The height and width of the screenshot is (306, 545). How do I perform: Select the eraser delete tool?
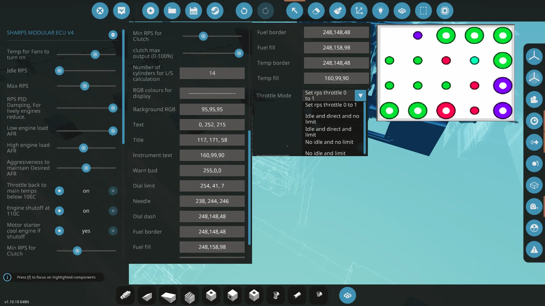pyautogui.click(x=316, y=11)
